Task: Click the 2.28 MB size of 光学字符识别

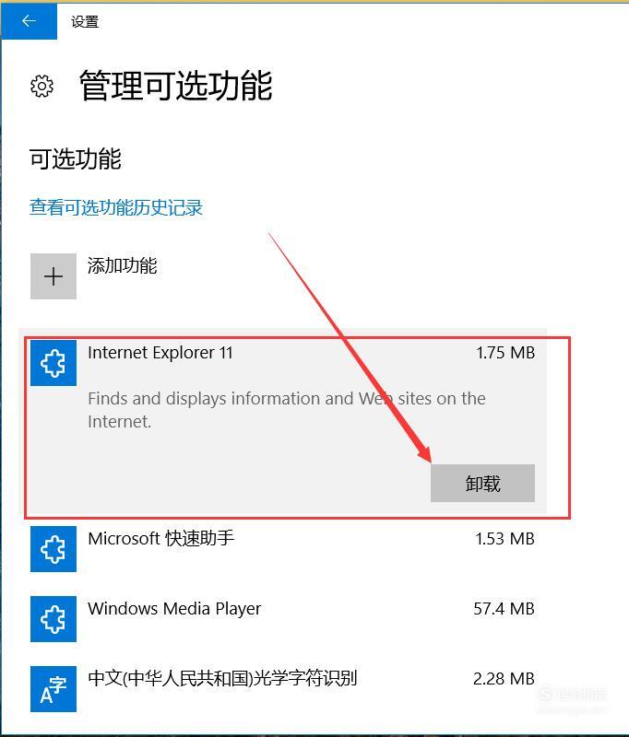Action: [504, 679]
